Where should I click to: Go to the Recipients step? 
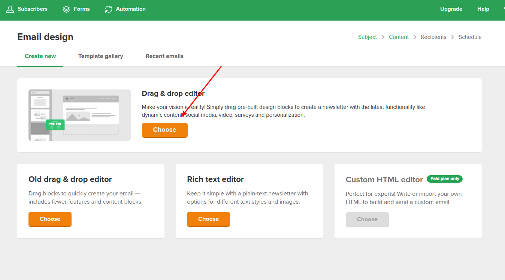tap(433, 37)
